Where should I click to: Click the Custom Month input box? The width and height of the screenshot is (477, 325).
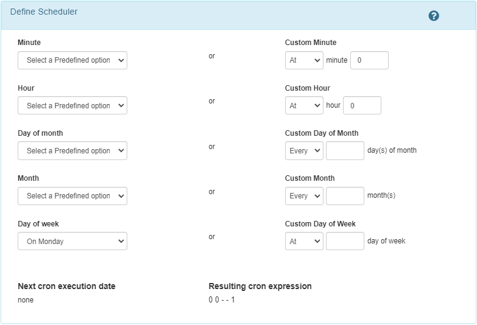coord(345,195)
